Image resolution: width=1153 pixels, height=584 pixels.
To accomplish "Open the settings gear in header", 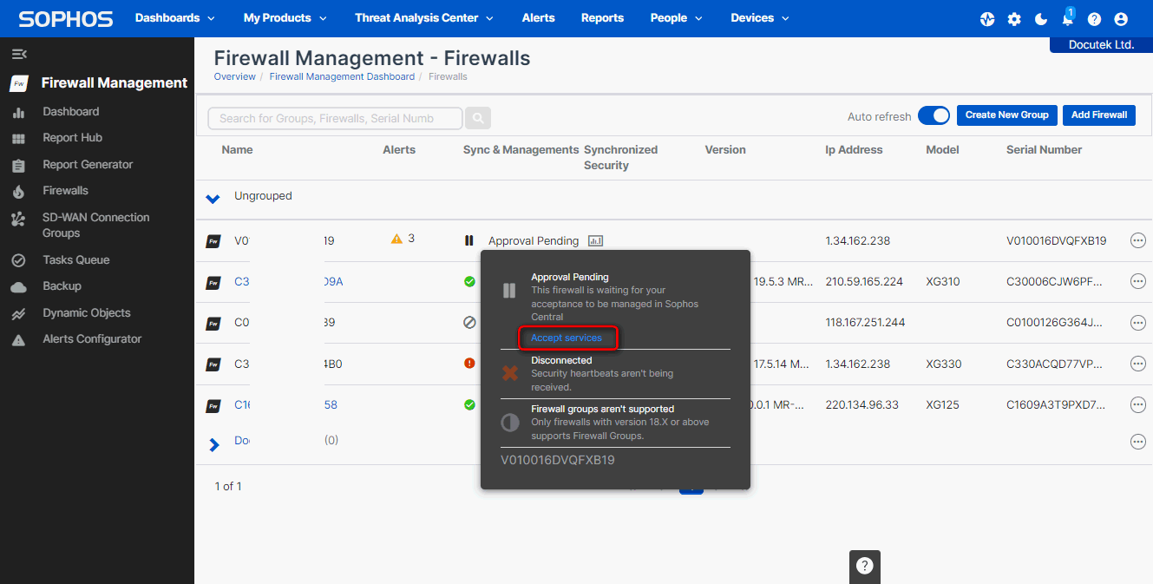I will coord(1014,19).
